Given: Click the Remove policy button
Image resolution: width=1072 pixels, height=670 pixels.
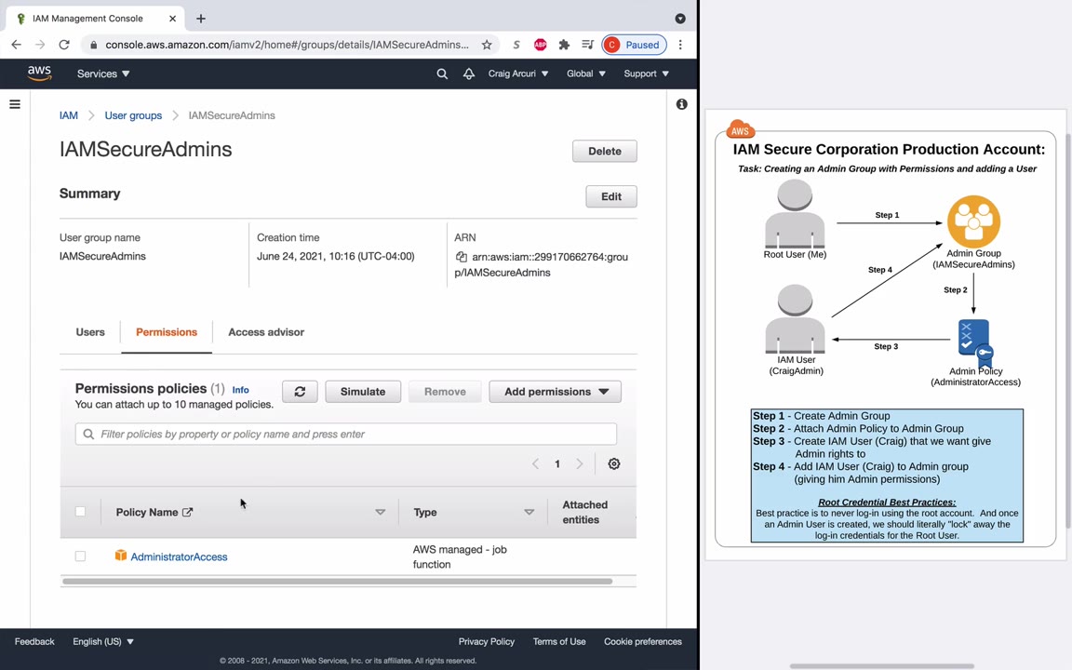Looking at the screenshot, I should [x=445, y=392].
